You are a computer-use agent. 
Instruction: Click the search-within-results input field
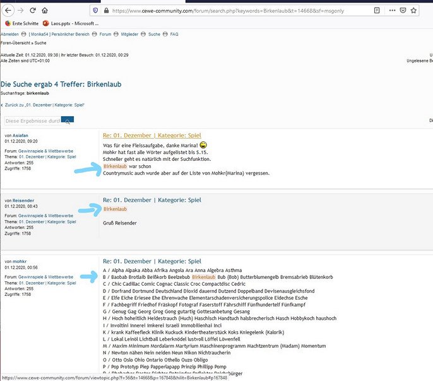click(x=33, y=121)
